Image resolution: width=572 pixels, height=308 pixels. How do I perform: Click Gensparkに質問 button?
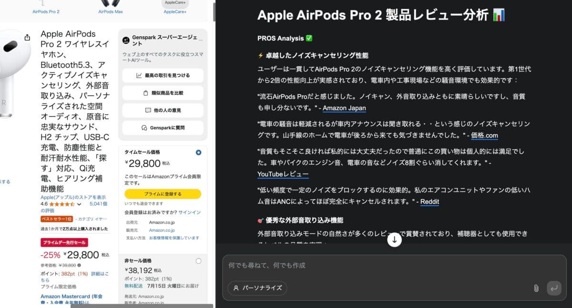pyautogui.click(x=163, y=128)
